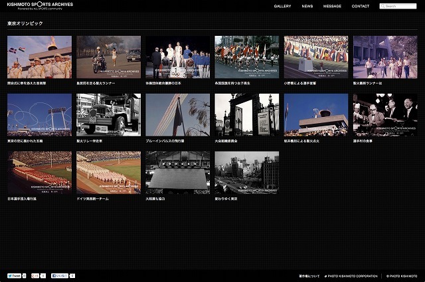Click caption 聖火リレー伴走車
This screenshot has height=282, width=425.
90,141
